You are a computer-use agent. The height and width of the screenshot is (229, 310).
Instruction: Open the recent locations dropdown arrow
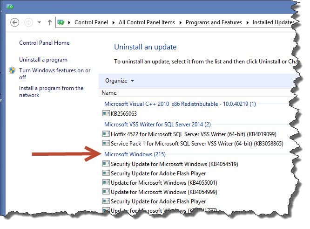(40, 22)
